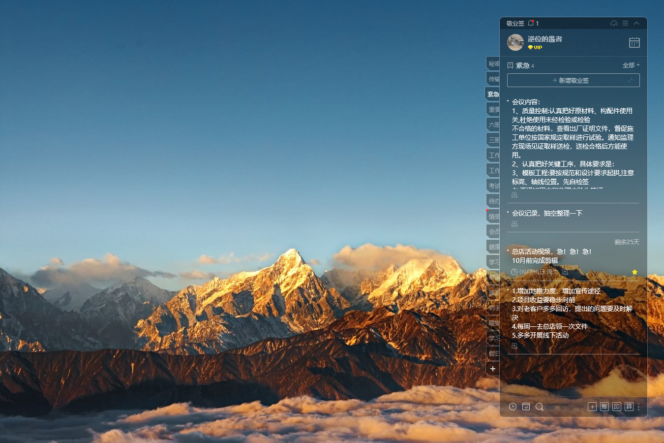Viewport: 664px width, 443px height.
Task: Open the 六班 category tab
Action: (x=493, y=125)
